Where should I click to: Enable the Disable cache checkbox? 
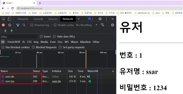click(55, 25)
